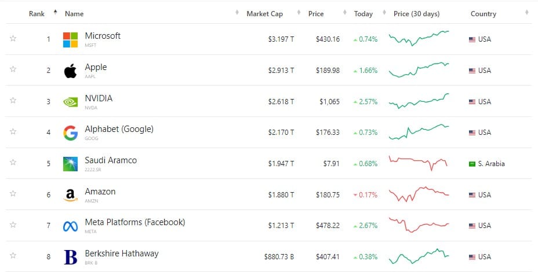Sort table by Country column arrow
The image size is (538, 272).
point(526,13)
